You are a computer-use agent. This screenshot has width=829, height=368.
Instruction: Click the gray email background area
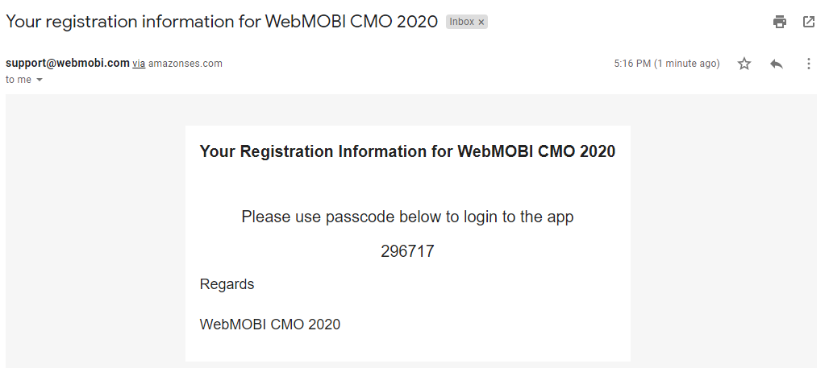point(95,232)
